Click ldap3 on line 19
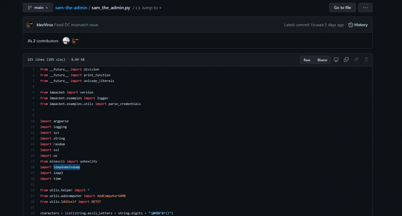The width and height of the screenshot is (402, 216). pos(58,173)
